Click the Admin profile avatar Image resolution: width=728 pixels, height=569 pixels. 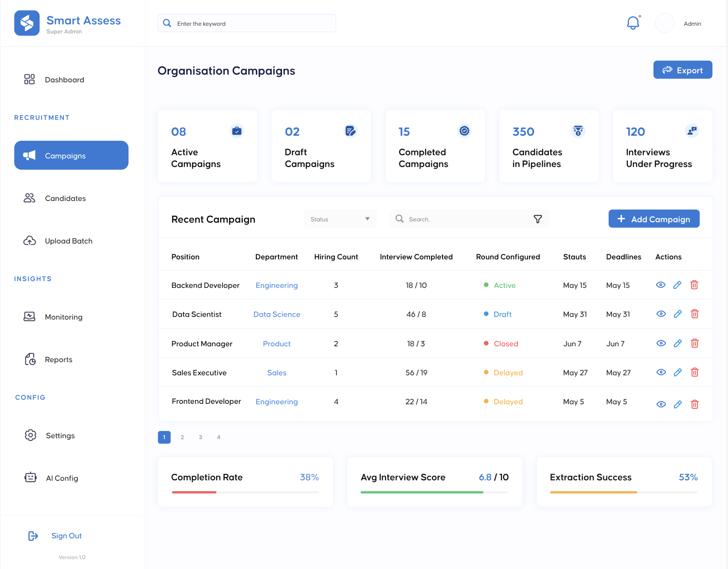click(x=664, y=23)
